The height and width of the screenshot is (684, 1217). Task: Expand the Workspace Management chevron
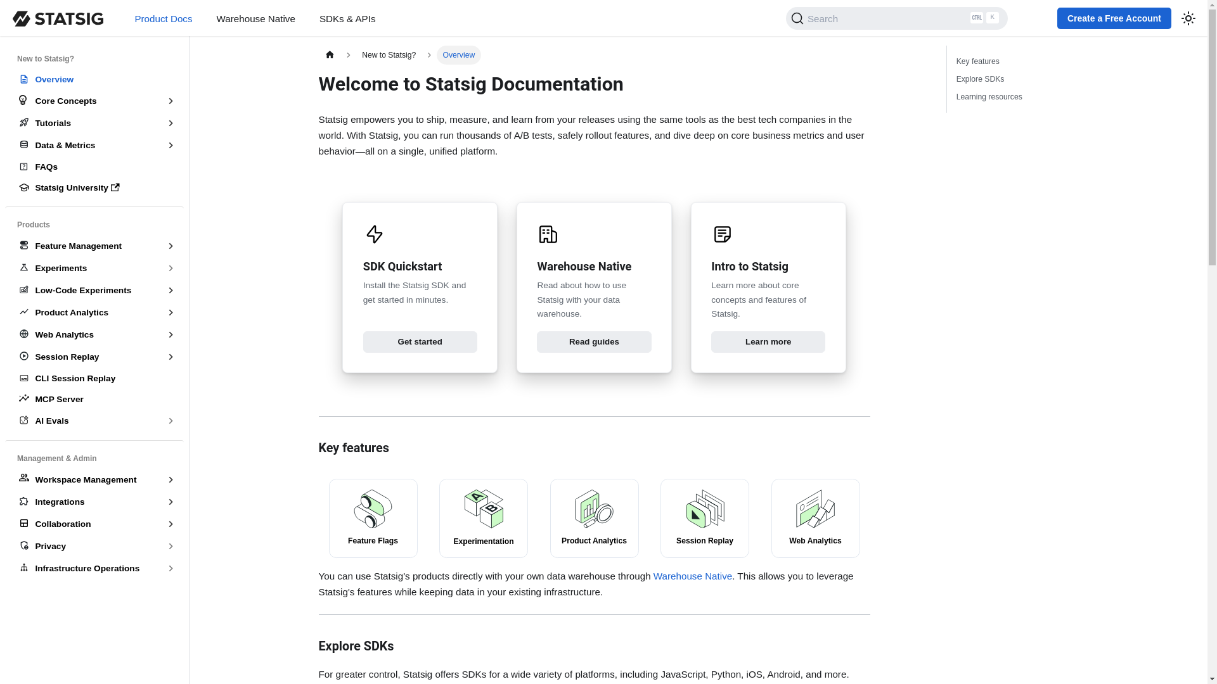171,480
